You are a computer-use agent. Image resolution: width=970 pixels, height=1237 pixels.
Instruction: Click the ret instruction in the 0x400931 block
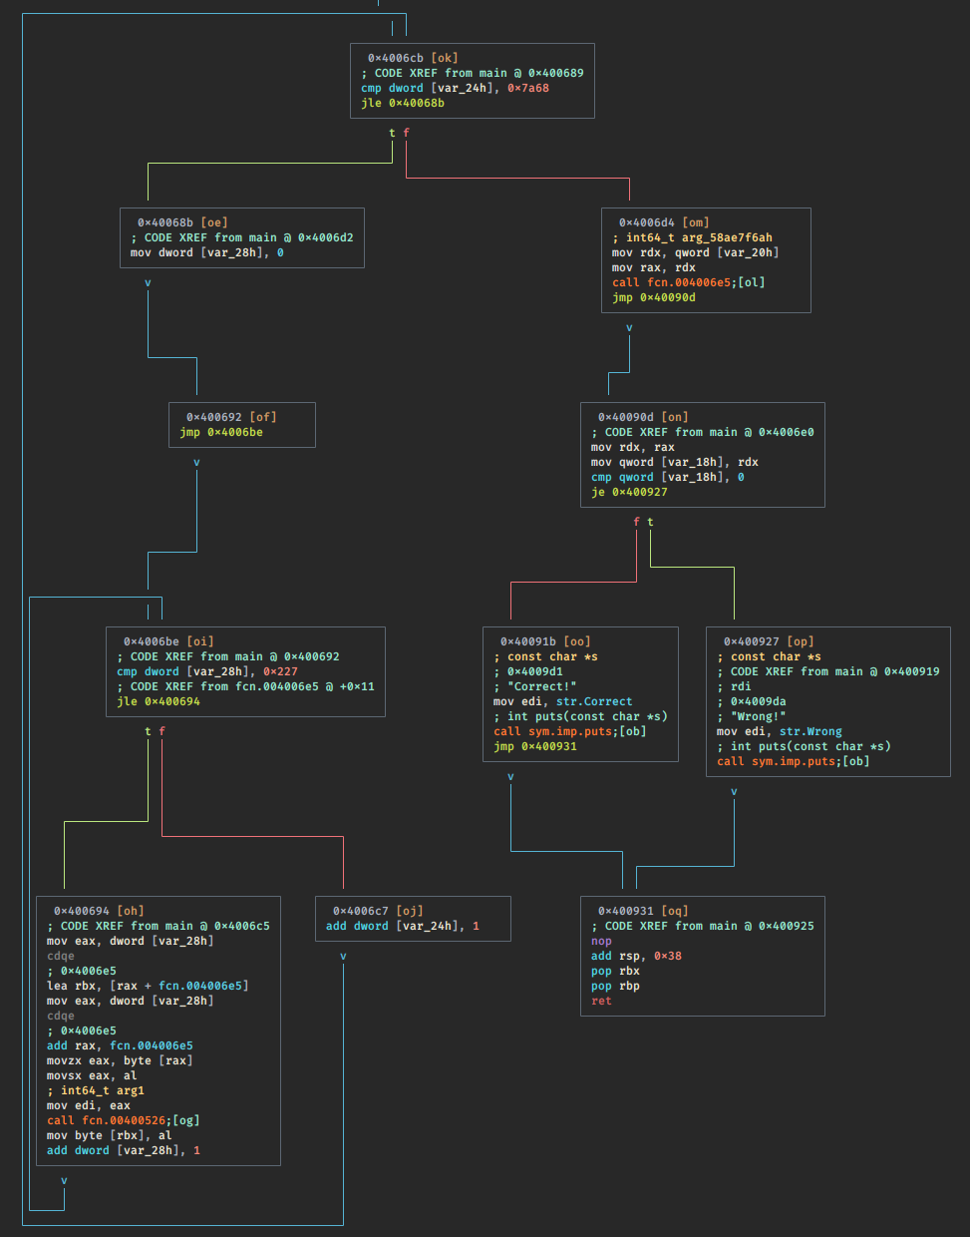tap(601, 1001)
